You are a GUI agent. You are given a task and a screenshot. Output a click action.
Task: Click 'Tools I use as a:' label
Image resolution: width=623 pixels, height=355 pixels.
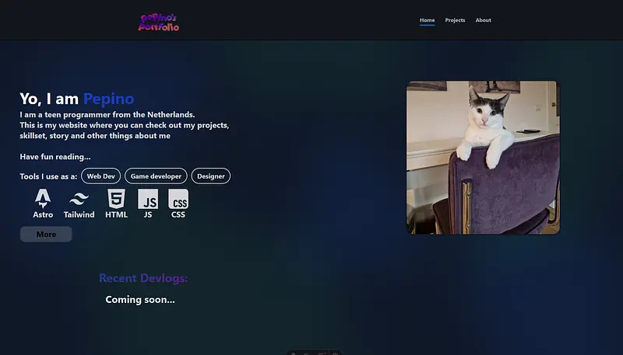pyautogui.click(x=48, y=176)
